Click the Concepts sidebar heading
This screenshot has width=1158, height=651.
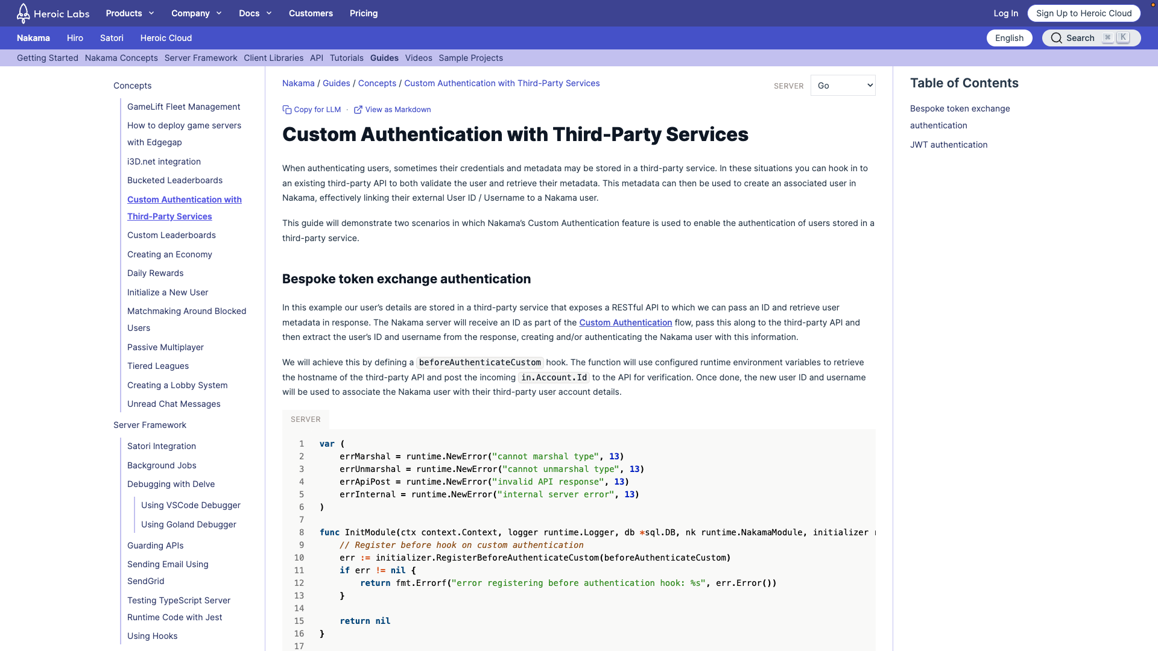132,86
